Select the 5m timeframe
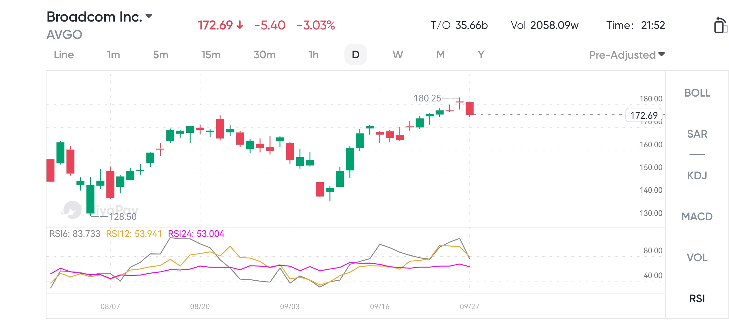Screen dimensions: 729x328 [161, 55]
